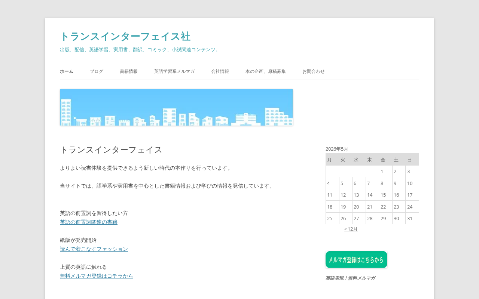This screenshot has width=479, height=299.
Task: Click day 15 in the calendar
Action: click(385, 195)
